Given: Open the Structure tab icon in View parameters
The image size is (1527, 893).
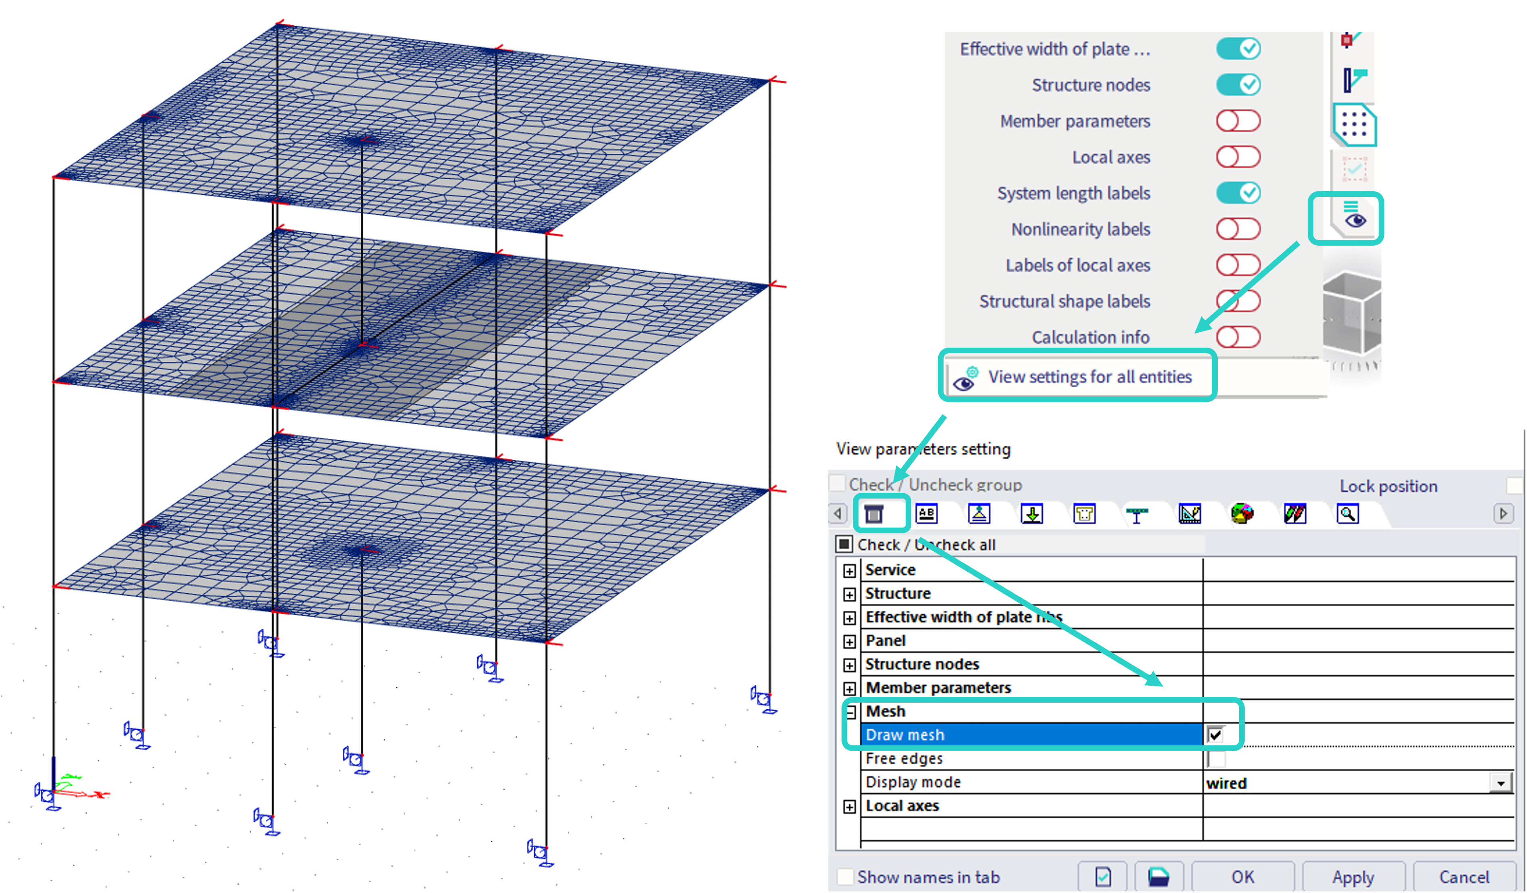Looking at the screenshot, I should 874,514.
